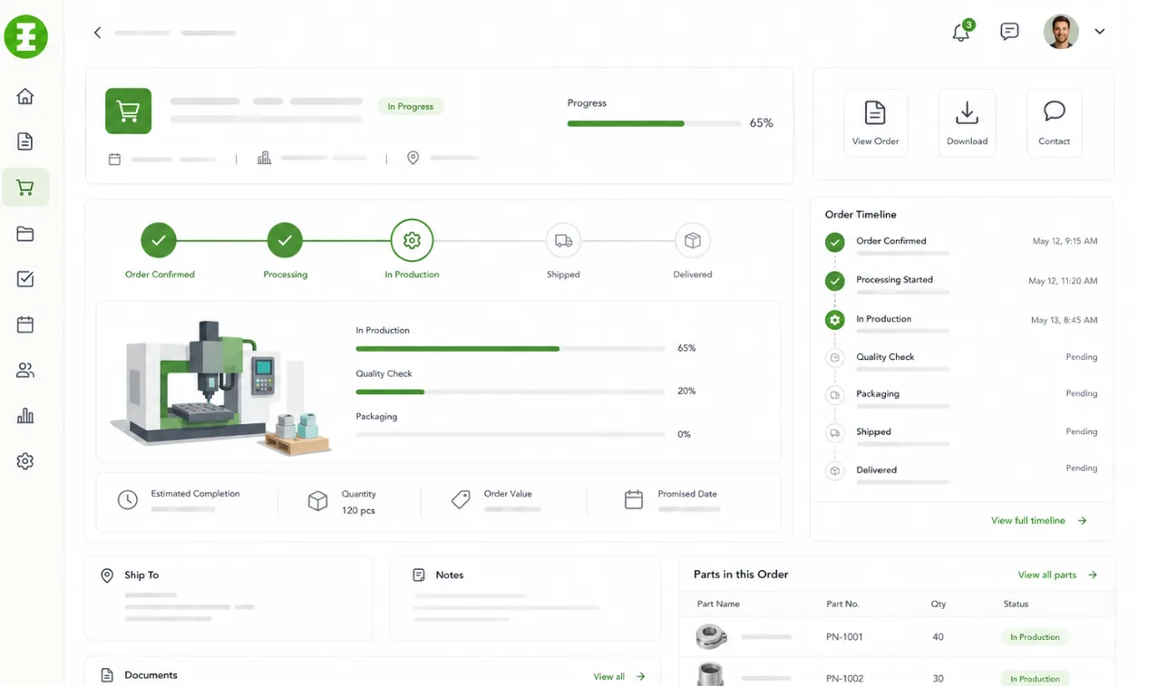Click the header calendar date icon
The height and width of the screenshot is (686, 1157).
click(x=114, y=159)
